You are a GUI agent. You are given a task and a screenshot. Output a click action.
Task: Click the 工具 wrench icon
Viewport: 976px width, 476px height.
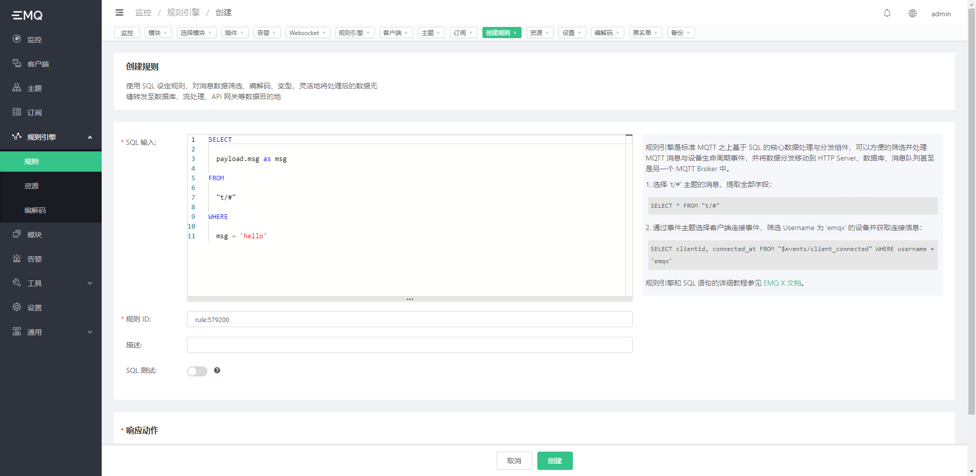[x=17, y=283]
